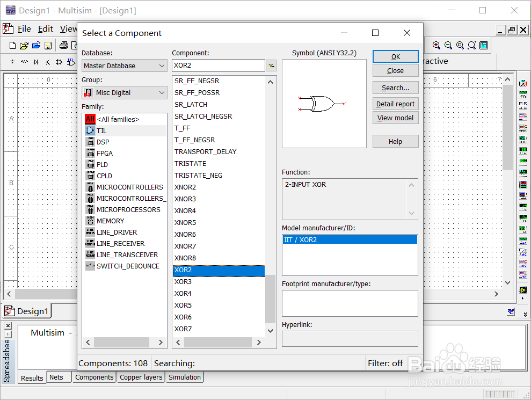Close the Spreadsheet view with x icon
Screen dimensions: 531x400
(8, 326)
